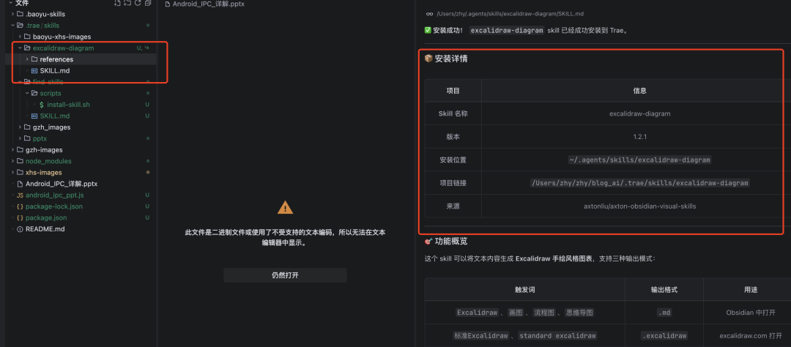This screenshot has height=347, width=791.
Task: Click the Skill 名称 row label
Action: 453,113
